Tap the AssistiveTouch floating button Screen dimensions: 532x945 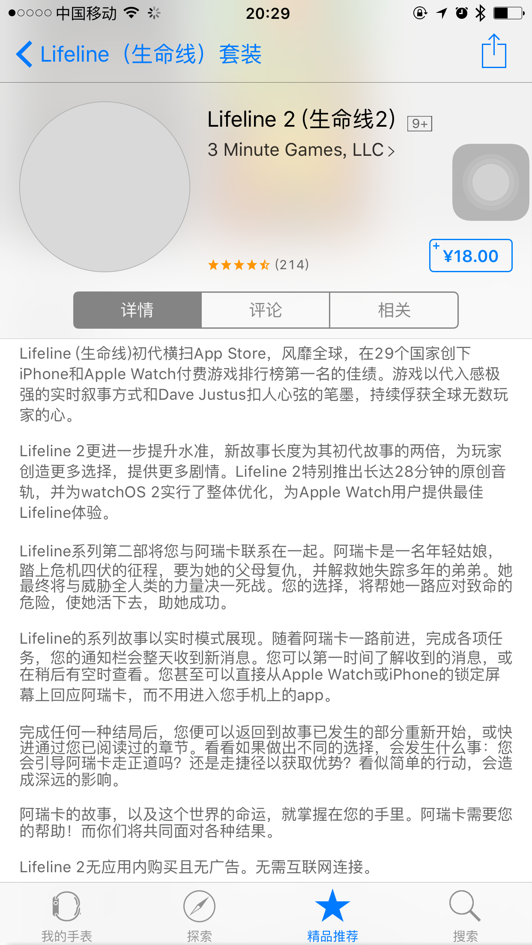coord(491,182)
